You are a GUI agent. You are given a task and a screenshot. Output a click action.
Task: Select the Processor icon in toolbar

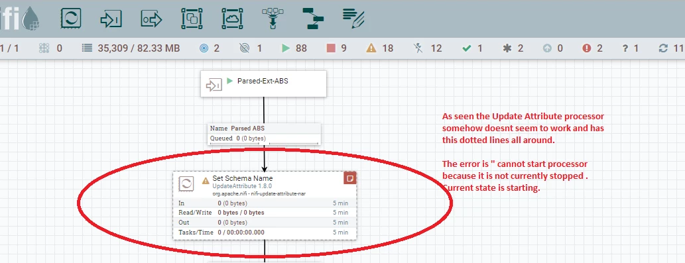pyautogui.click(x=70, y=19)
